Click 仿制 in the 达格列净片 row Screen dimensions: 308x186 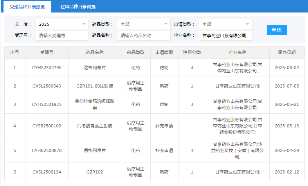click(x=164, y=68)
